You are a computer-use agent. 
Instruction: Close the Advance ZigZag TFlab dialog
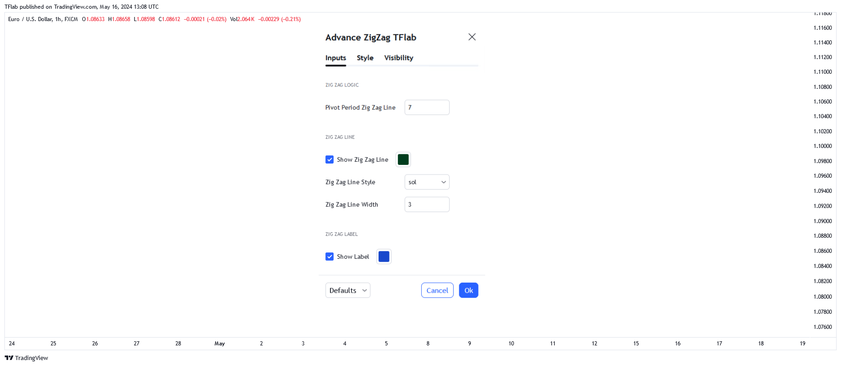pos(472,37)
